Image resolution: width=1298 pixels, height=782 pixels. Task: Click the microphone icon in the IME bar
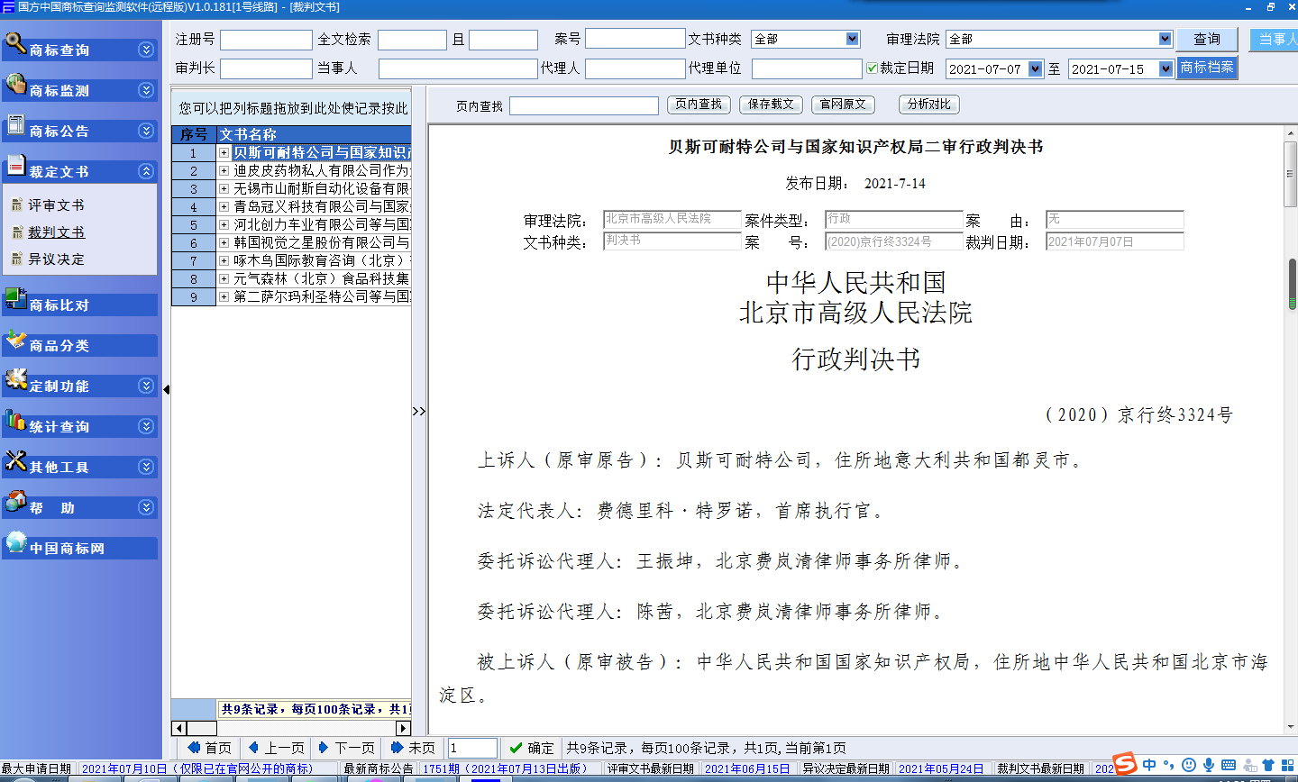click(1209, 765)
